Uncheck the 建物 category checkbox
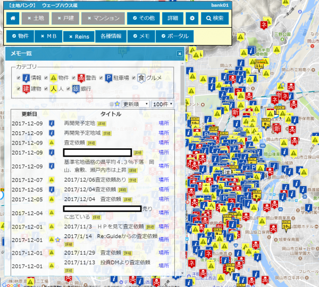The width and height of the screenshot is (319, 287). click(x=19, y=89)
